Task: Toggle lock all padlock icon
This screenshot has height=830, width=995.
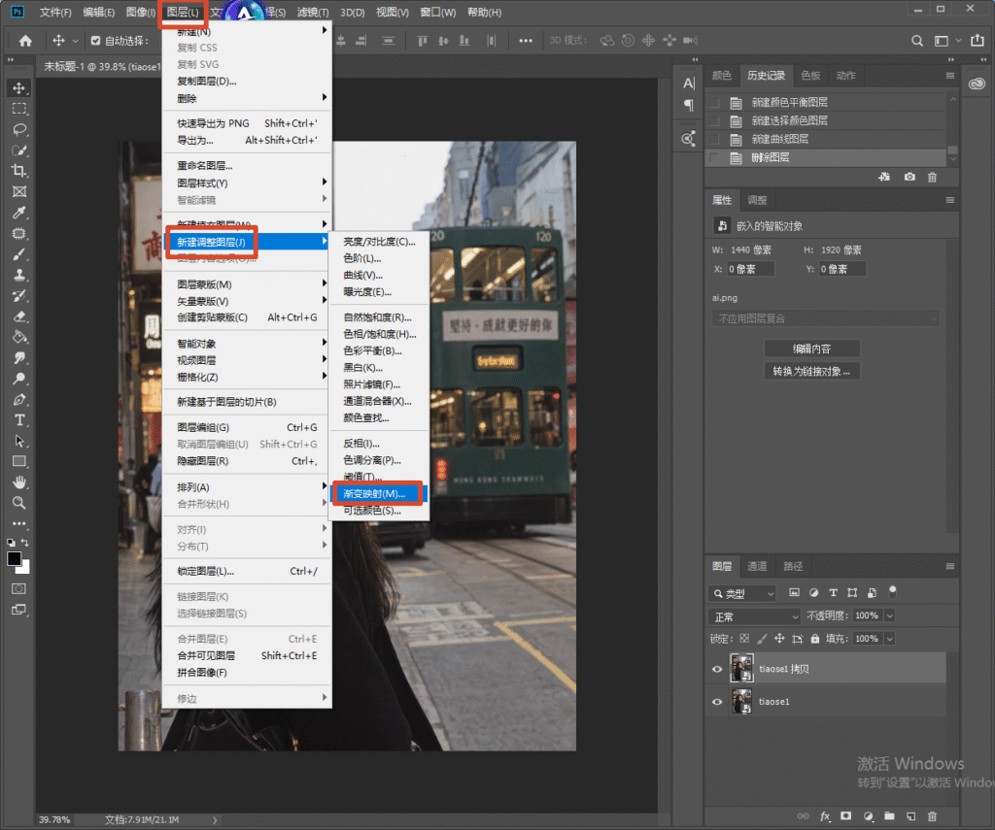Action: pos(815,639)
